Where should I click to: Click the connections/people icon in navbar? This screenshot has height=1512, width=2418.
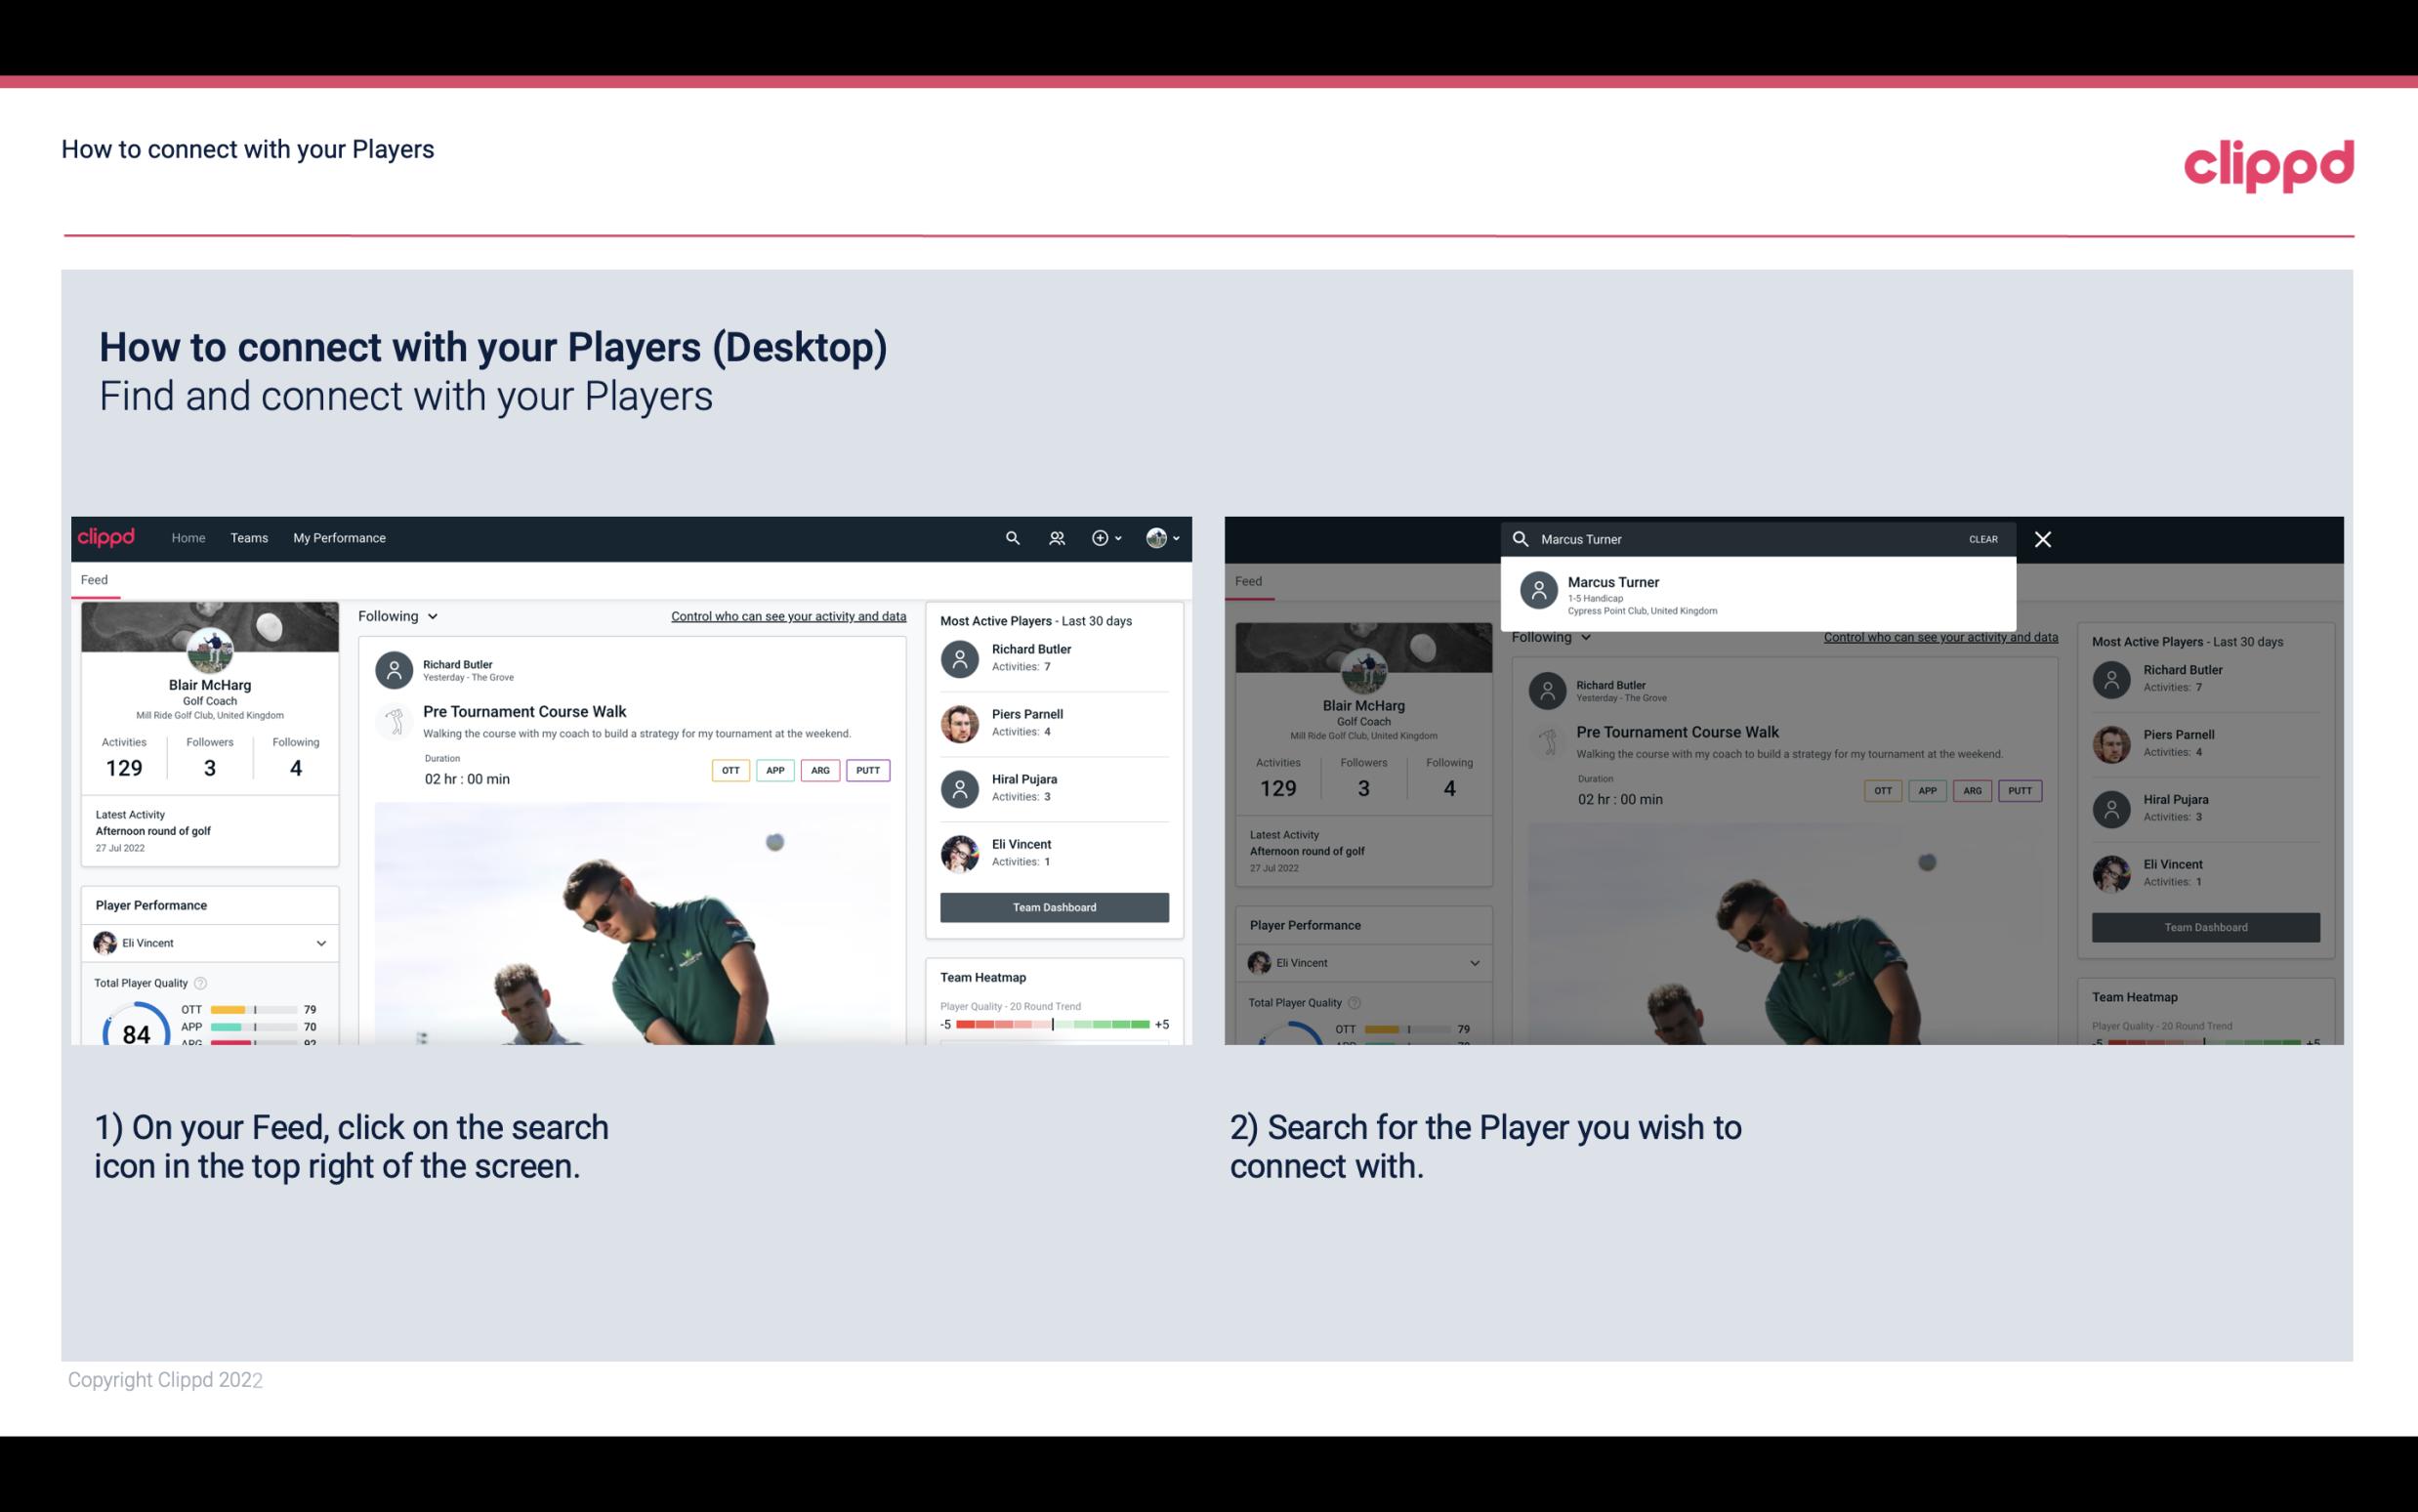point(1055,536)
